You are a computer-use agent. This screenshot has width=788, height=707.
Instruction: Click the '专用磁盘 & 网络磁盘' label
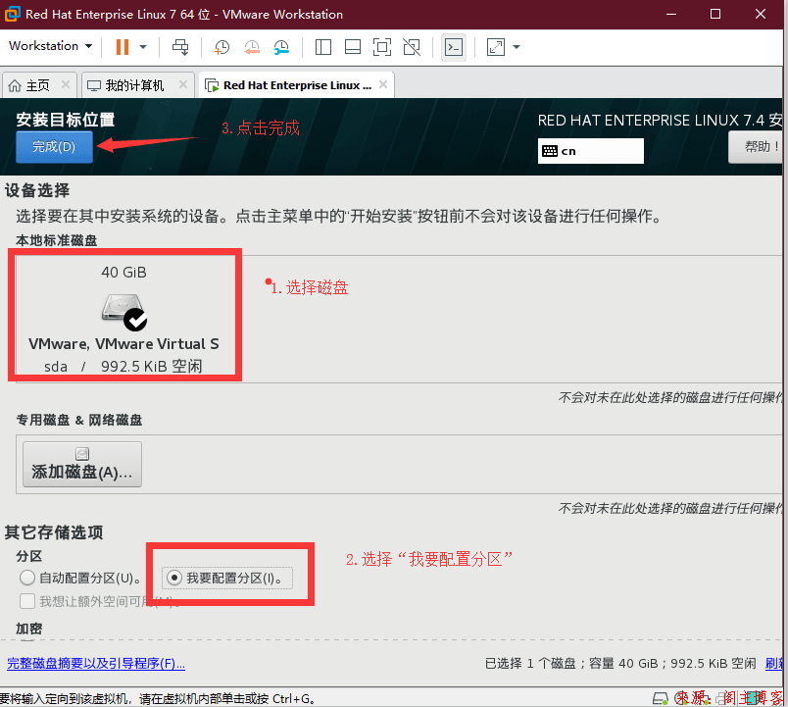[79, 420]
